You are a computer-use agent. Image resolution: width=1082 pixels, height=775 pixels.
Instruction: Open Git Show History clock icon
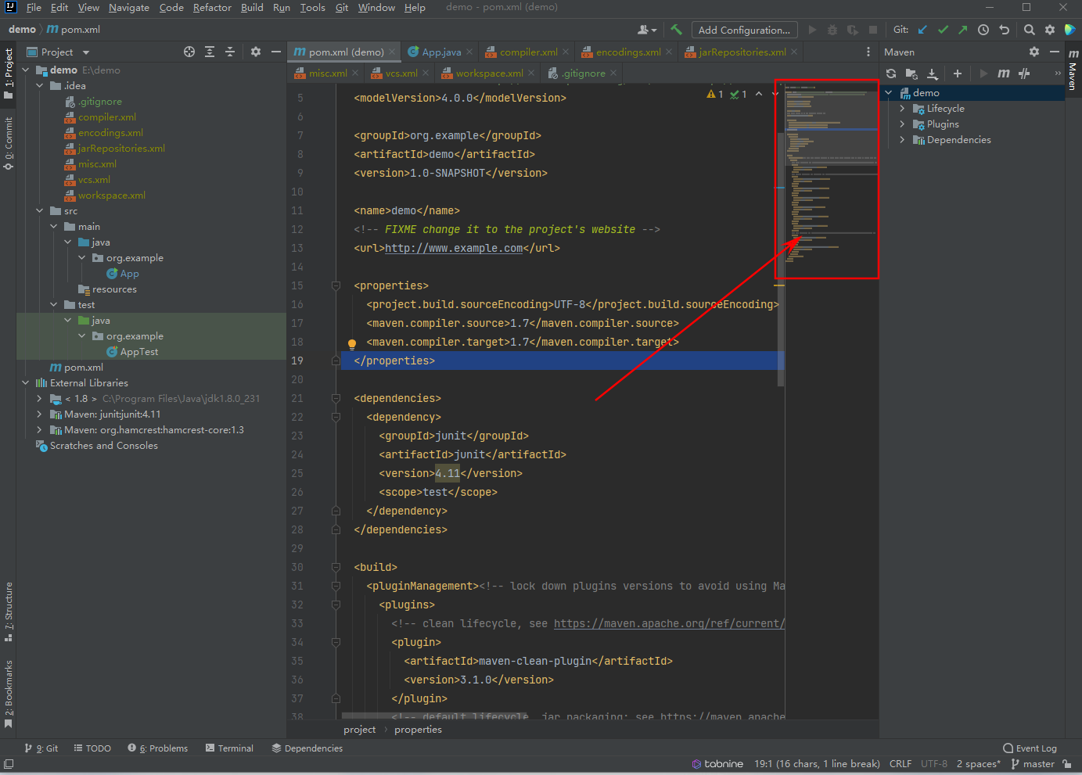pos(983,30)
